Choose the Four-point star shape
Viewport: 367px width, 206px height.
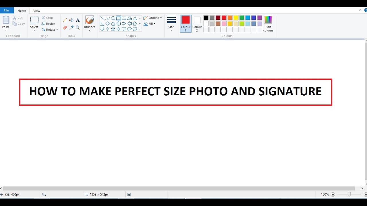coord(108,29)
